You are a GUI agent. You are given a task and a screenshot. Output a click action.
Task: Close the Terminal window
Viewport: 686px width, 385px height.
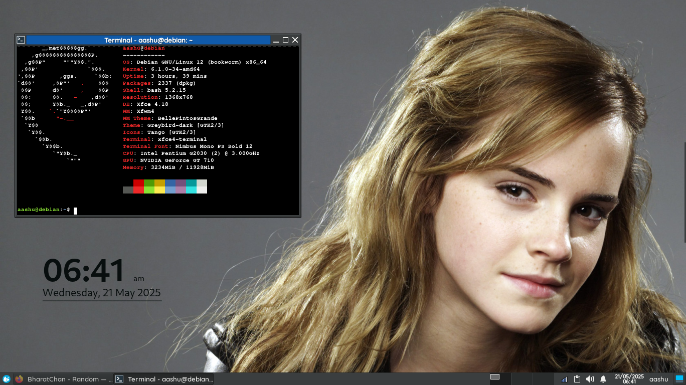[x=295, y=40]
